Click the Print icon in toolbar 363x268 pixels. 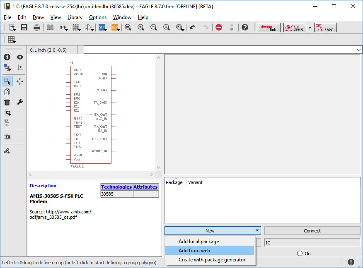click(x=37, y=27)
